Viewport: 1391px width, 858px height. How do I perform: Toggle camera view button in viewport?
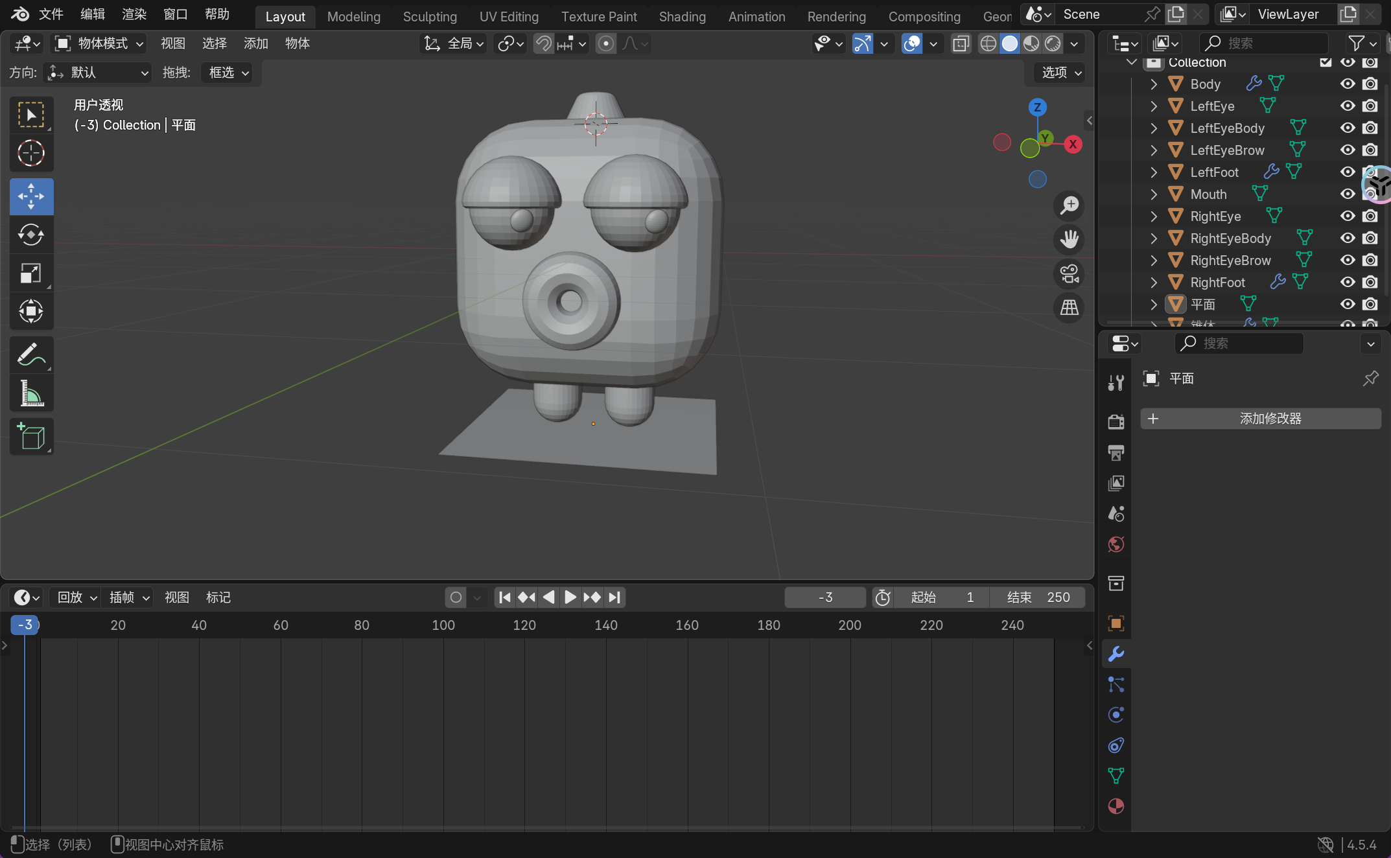(x=1069, y=273)
